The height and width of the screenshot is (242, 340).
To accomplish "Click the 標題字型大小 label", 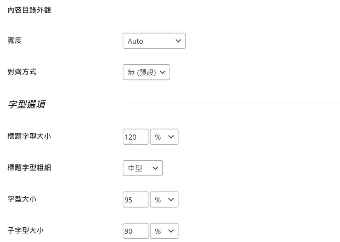I will click(29, 136).
